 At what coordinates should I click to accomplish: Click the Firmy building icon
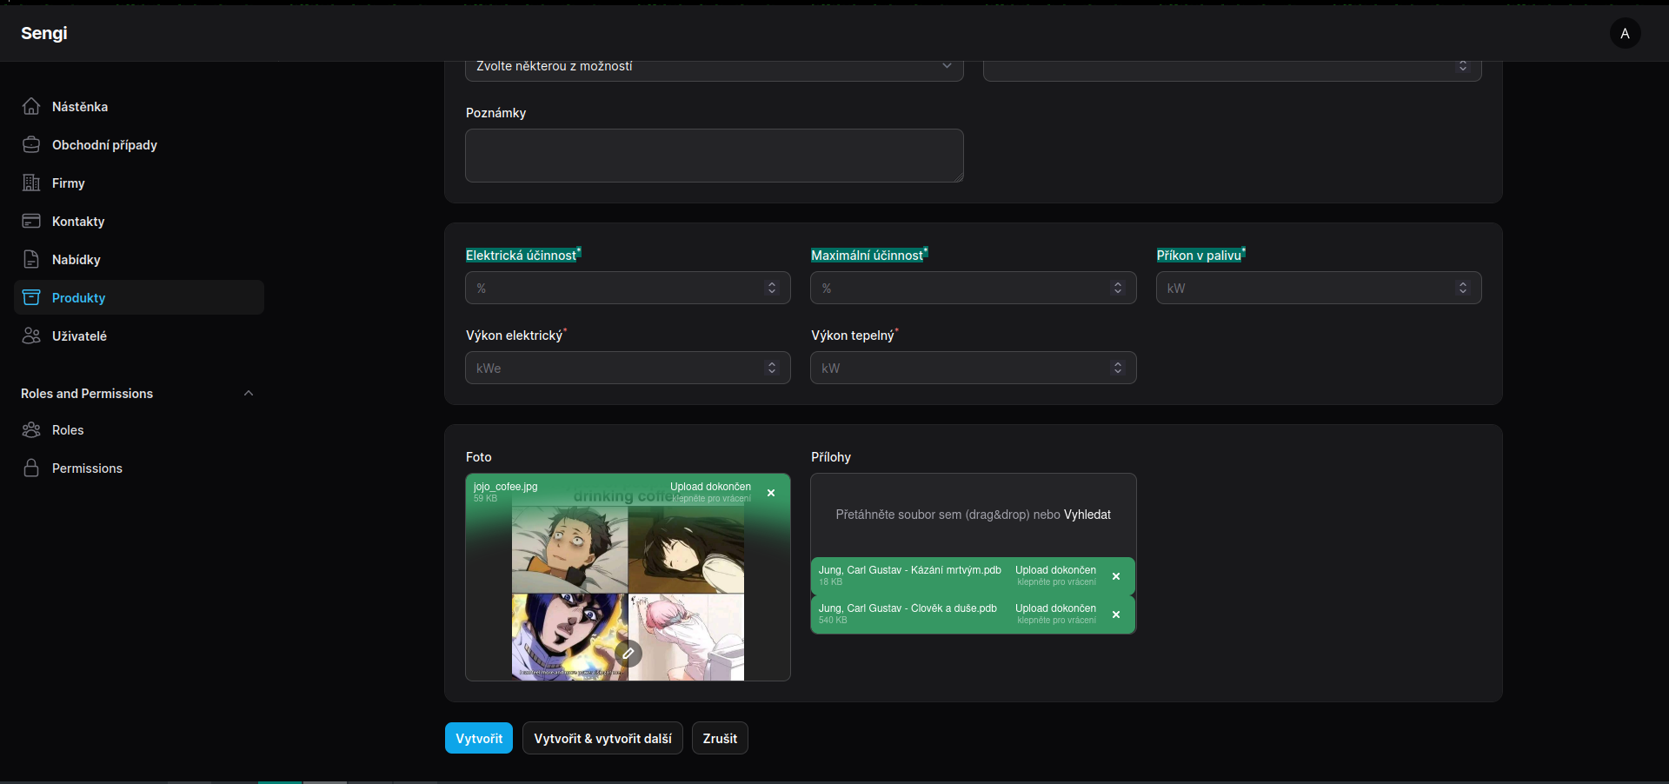click(31, 183)
